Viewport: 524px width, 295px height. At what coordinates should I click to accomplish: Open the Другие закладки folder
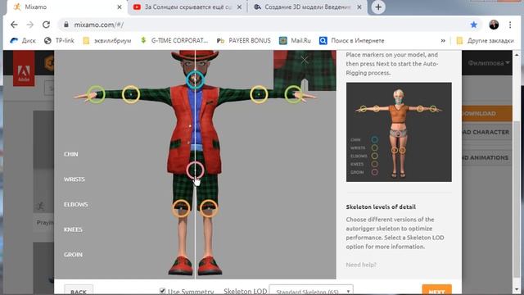pos(485,40)
